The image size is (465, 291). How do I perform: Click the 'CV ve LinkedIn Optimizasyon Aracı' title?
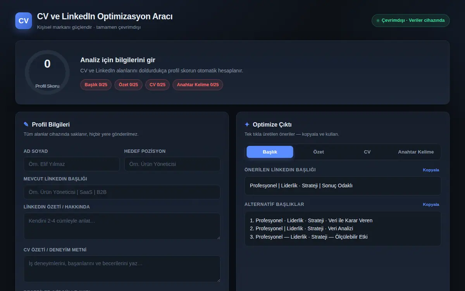point(105,17)
